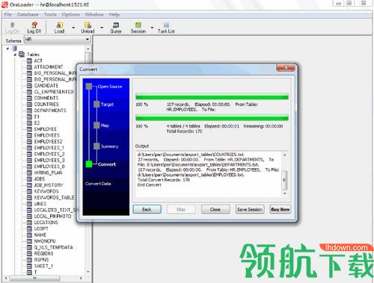Open the Window menu
The width and height of the screenshot is (374, 283).
tap(94, 14)
